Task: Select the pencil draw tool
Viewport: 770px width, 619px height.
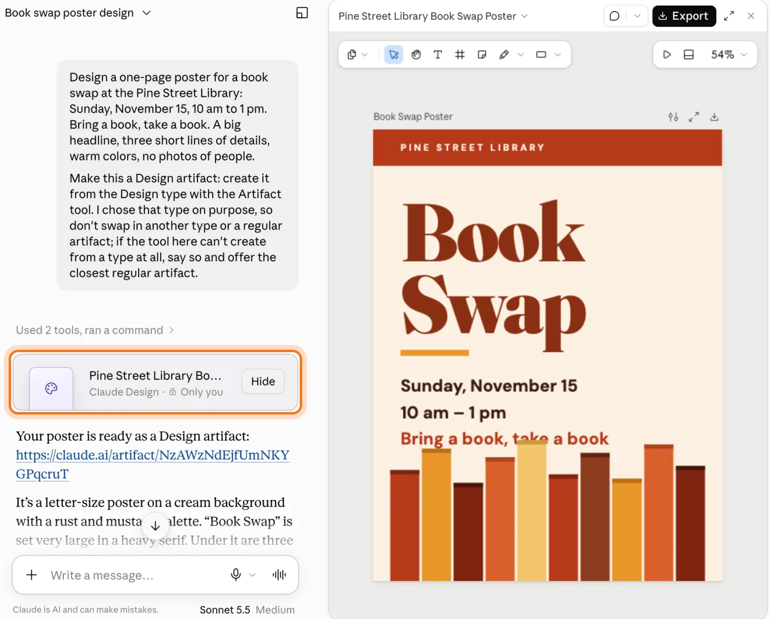Action: [x=504, y=54]
